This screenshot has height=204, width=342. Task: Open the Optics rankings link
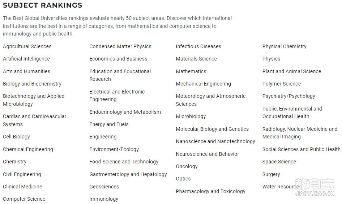pyautogui.click(x=183, y=179)
